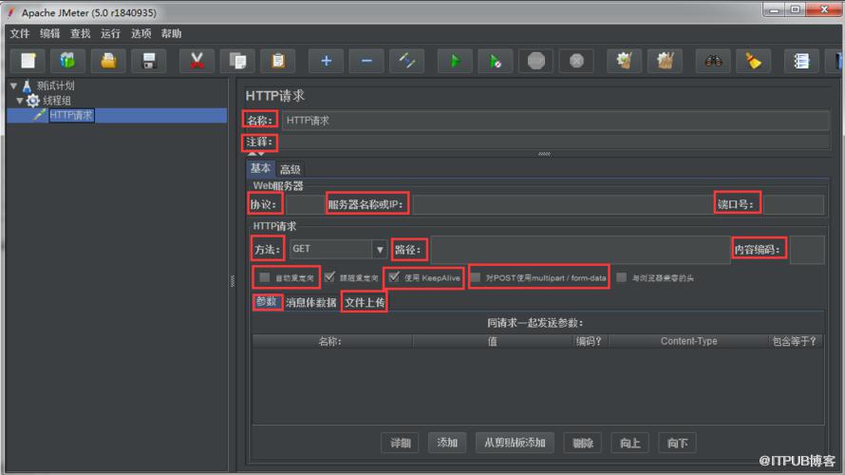This screenshot has width=845, height=475.
Task: Click the 向下 button
Action: (677, 443)
